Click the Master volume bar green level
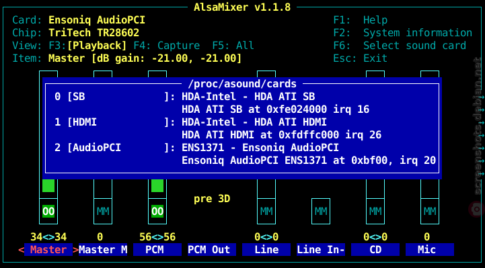This screenshot has height=268, width=485. point(48,185)
